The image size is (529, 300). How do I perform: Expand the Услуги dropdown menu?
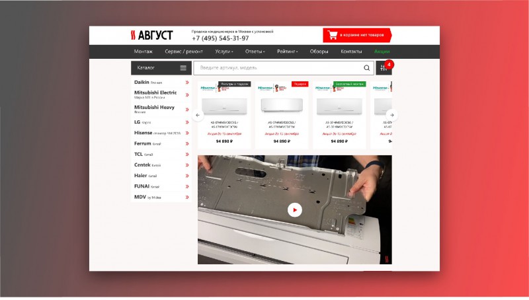pyautogui.click(x=224, y=52)
